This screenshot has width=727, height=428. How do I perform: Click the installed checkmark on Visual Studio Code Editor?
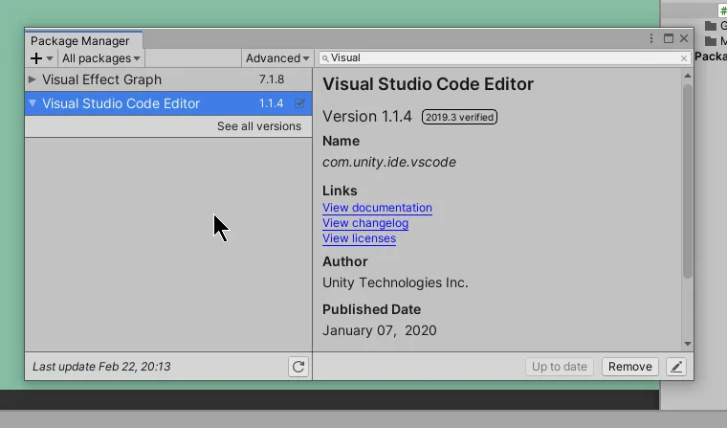point(299,103)
